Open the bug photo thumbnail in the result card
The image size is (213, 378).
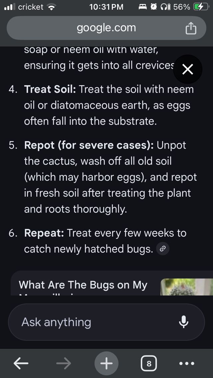pyautogui.click(x=186, y=287)
